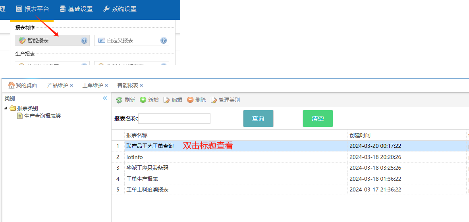Open the 报表平台 menu
The image size is (469, 222).
click(x=33, y=9)
